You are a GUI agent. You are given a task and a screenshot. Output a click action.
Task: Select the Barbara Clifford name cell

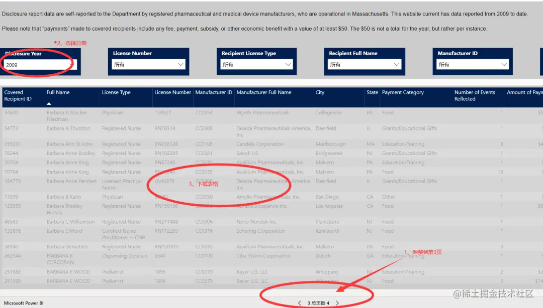(64, 231)
